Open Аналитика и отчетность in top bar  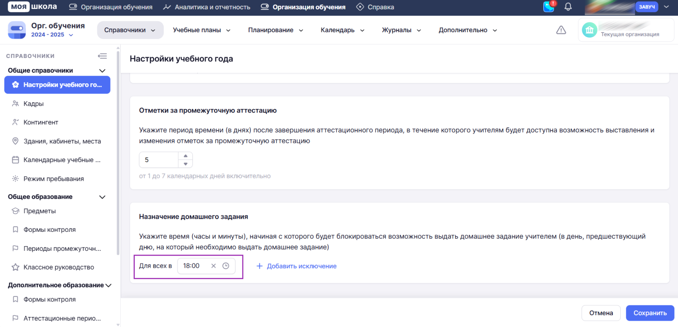(x=207, y=7)
